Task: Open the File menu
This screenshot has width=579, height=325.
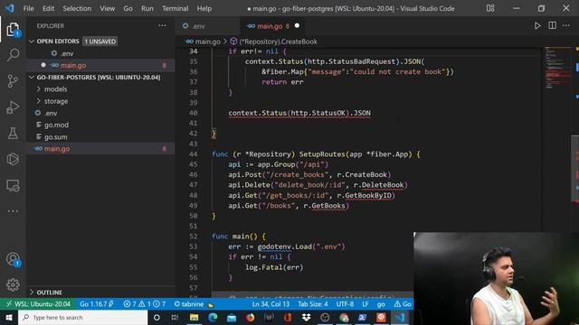Action: tap(28, 8)
